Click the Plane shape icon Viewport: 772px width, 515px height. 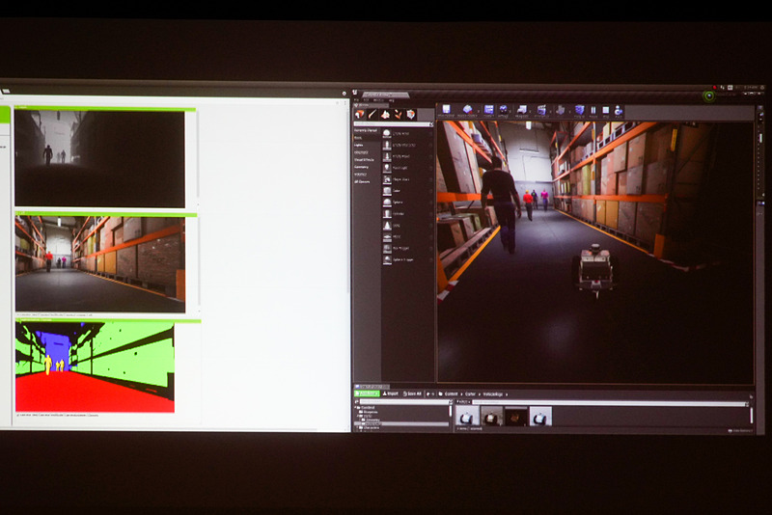click(x=387, y=236)
